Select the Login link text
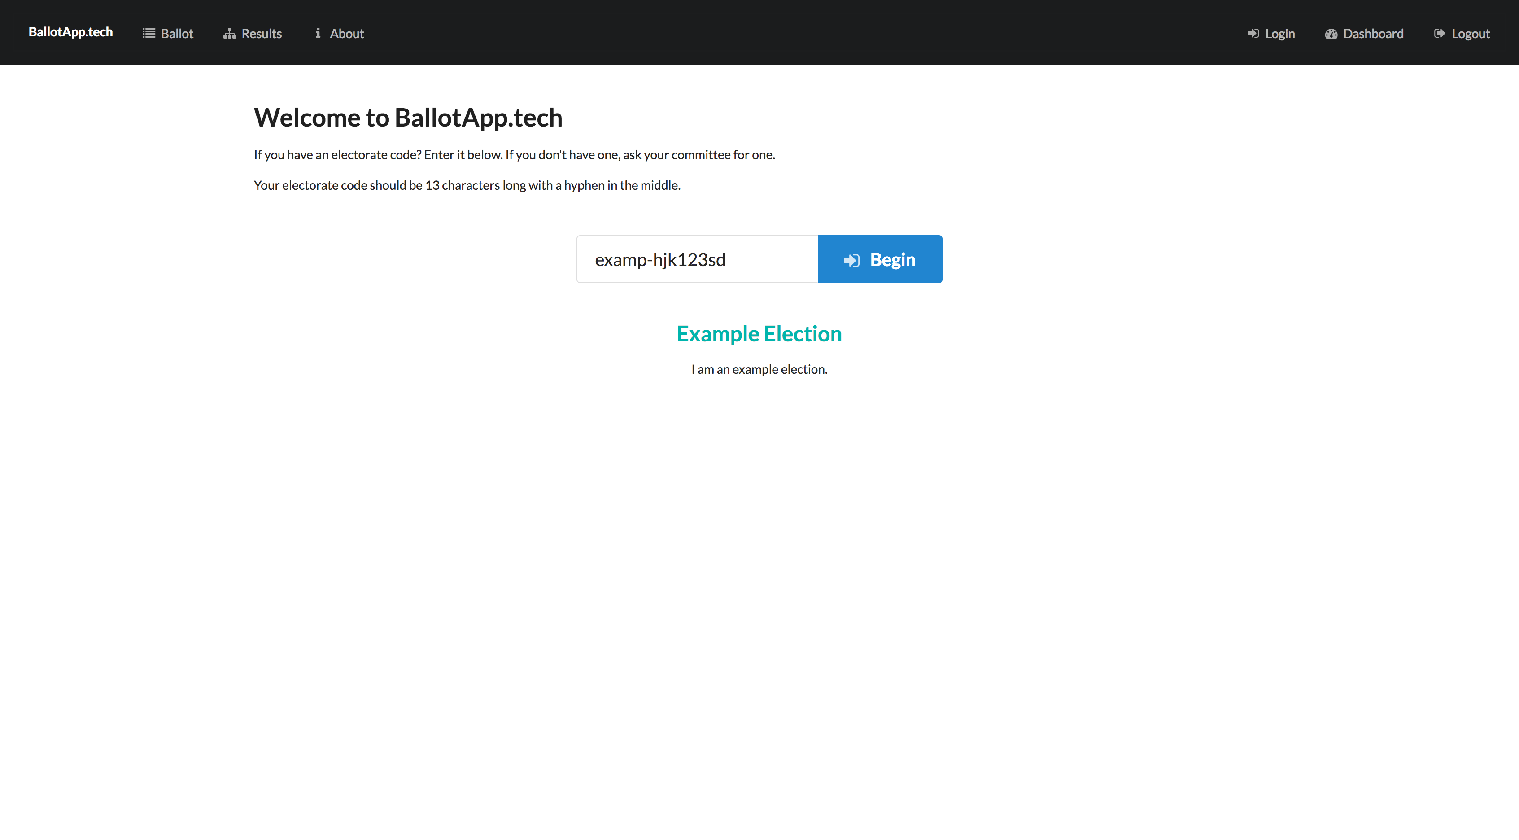Screen dimensions: 1519x840 coord(1279,34)
